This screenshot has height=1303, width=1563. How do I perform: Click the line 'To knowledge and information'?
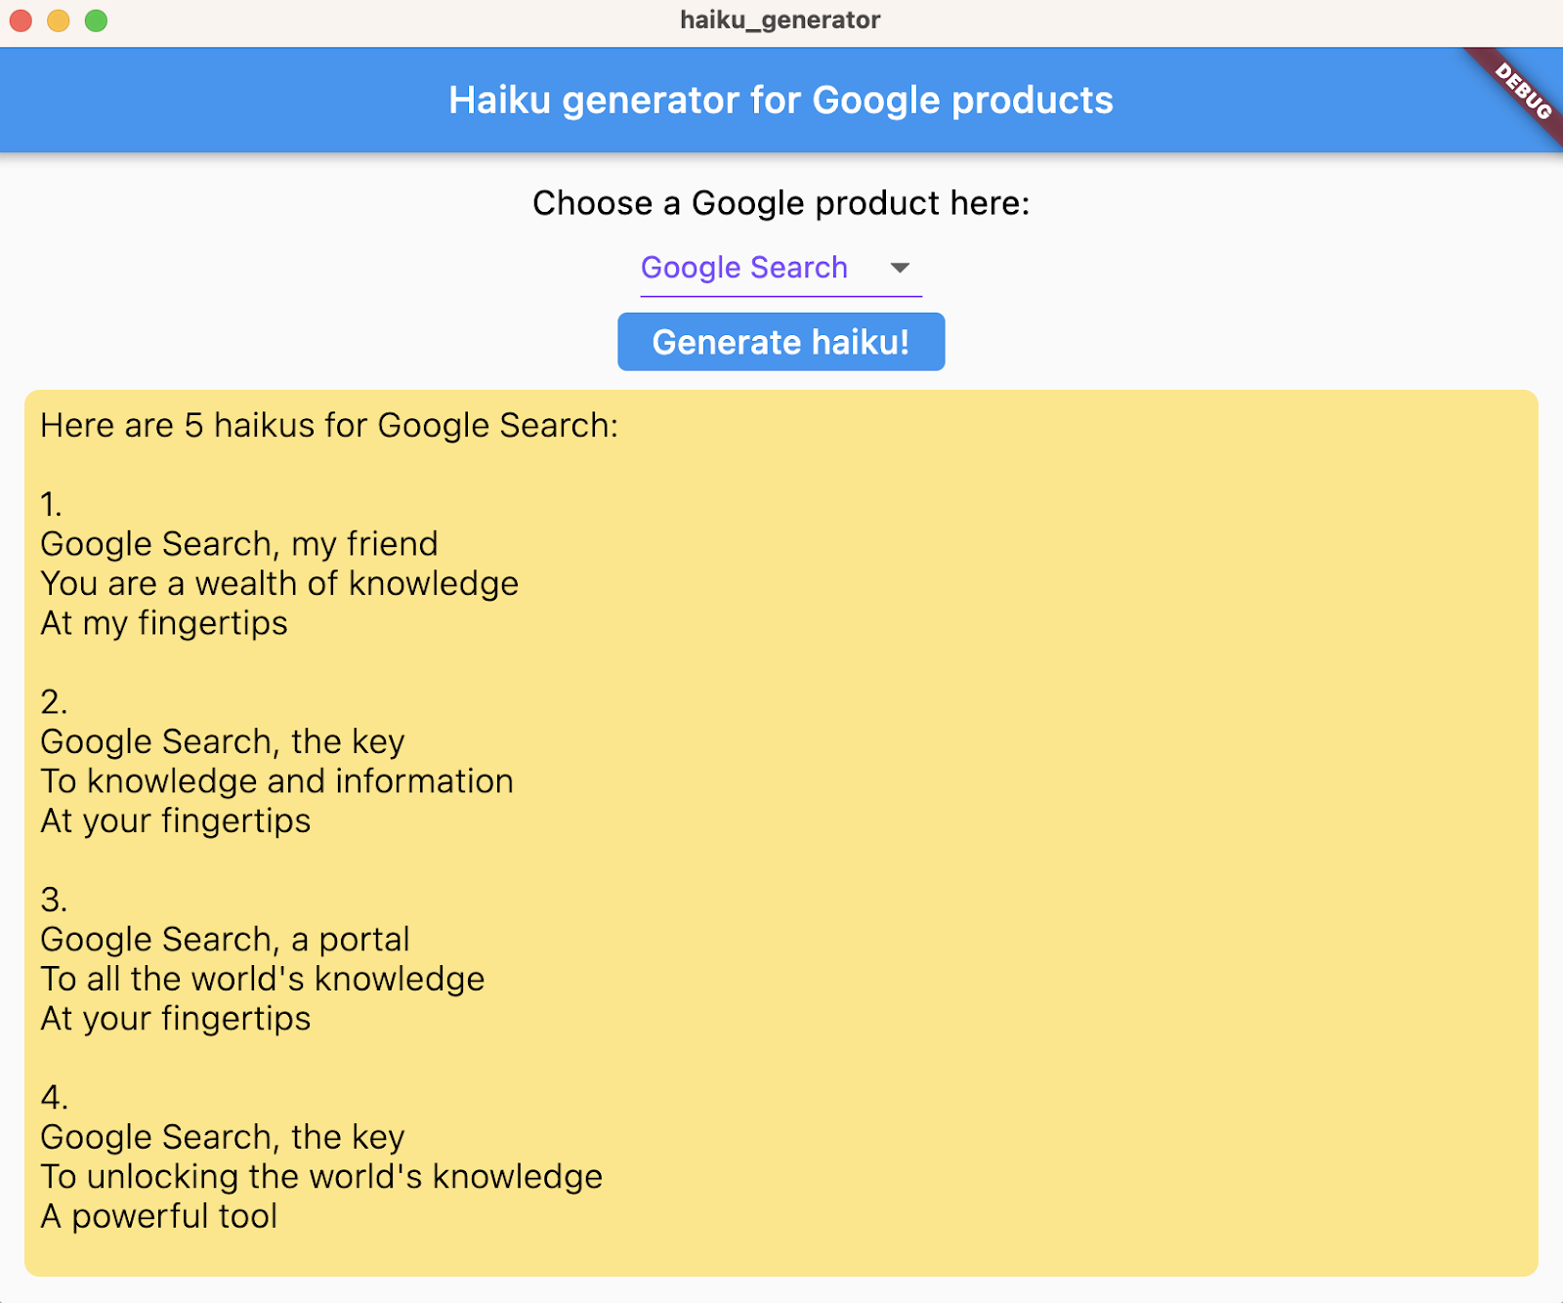click(x=276, y=781)
